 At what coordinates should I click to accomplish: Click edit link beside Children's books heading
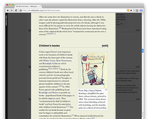click(105, 46)
